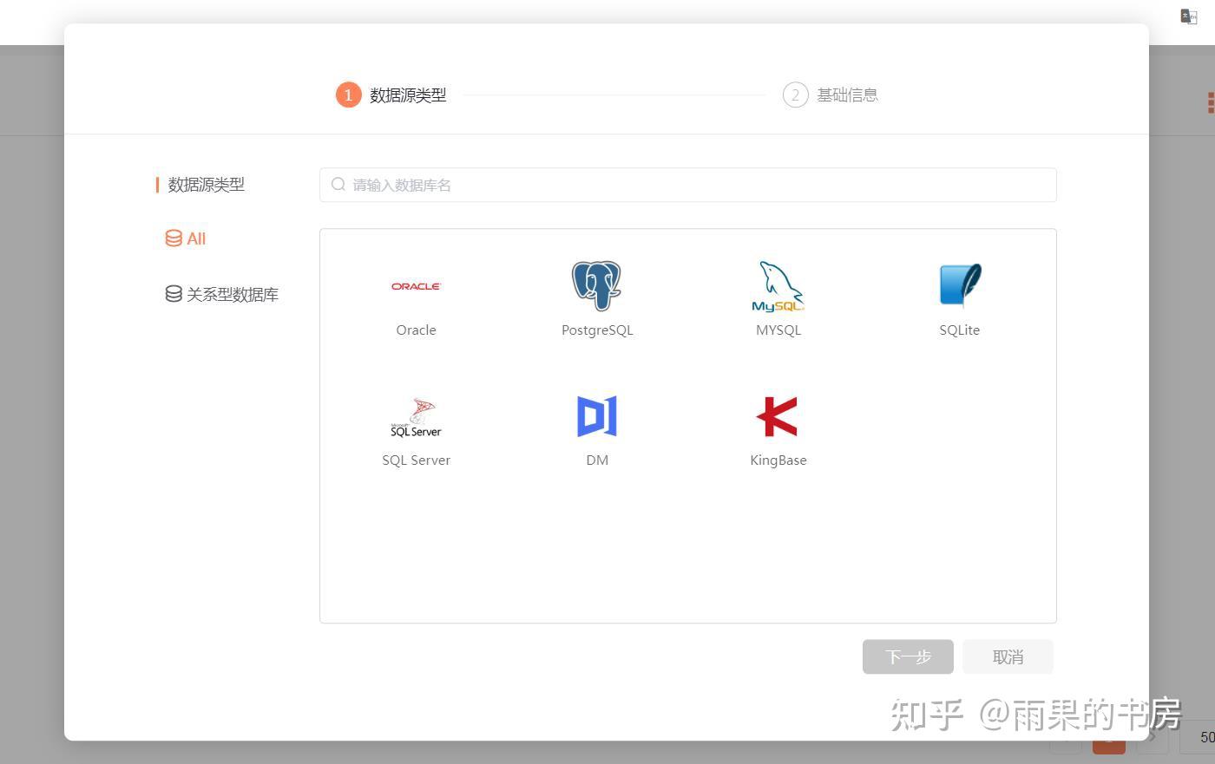
Task: Click step 2 基础信息 indicator
Action: (831, 95)
